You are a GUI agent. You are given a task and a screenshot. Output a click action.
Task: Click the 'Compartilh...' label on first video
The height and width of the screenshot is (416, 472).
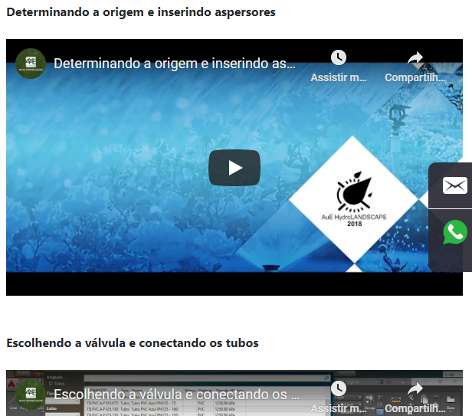tap(415, 77)
